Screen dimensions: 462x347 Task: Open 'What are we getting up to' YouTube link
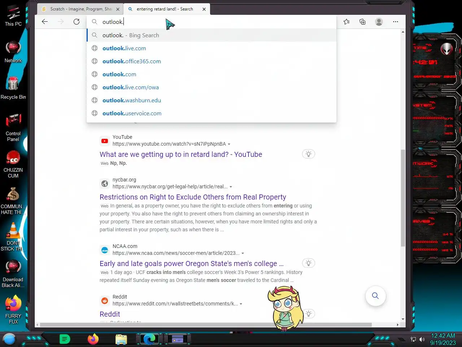click(x=181, y=154)
